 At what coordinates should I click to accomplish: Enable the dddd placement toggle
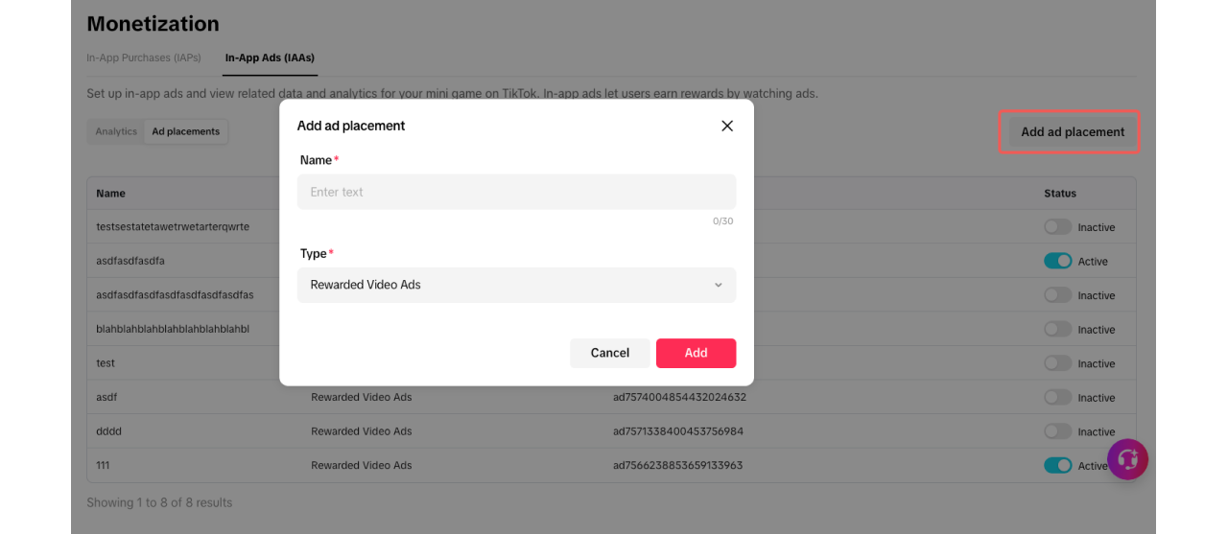(x=1057, y=431)
